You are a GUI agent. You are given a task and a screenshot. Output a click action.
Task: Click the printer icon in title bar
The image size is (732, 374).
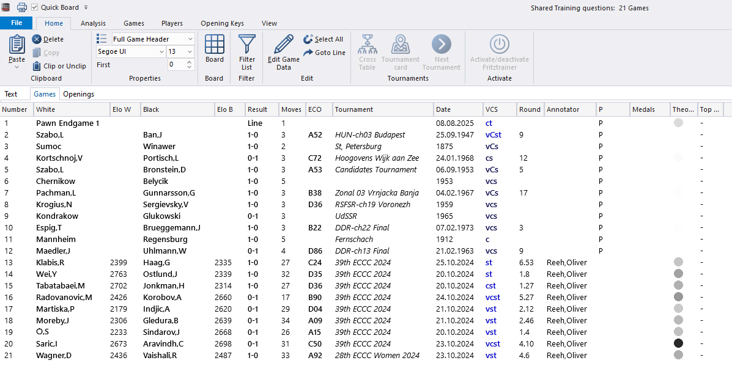[22, 7]
